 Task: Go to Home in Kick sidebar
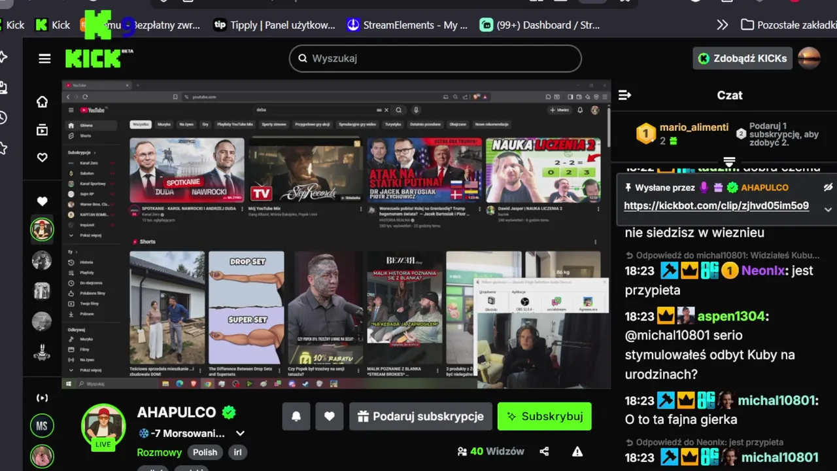tap(42, 101)
